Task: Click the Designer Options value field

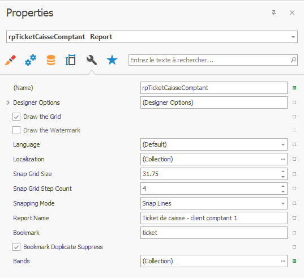Action: [x=214, y=102]
